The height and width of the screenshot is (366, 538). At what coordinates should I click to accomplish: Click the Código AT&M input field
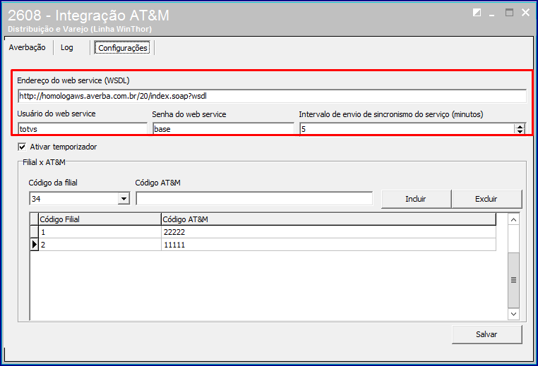254,198
